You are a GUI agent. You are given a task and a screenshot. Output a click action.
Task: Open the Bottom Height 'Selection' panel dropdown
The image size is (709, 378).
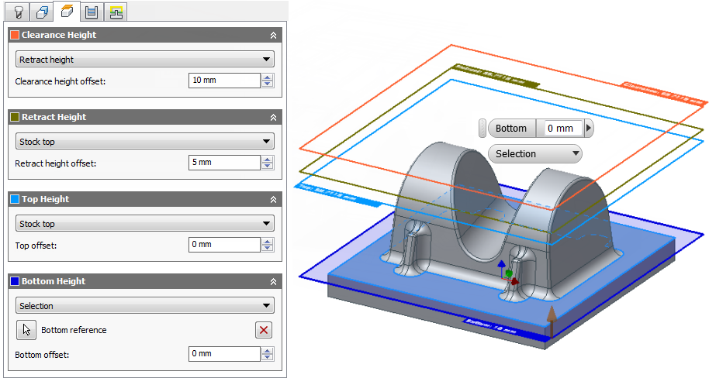coord(145,306)
